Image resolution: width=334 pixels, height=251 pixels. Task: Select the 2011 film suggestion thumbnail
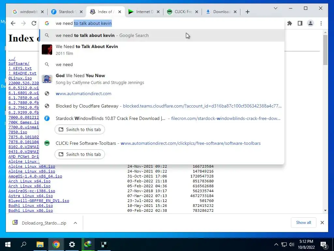(47, 50)
